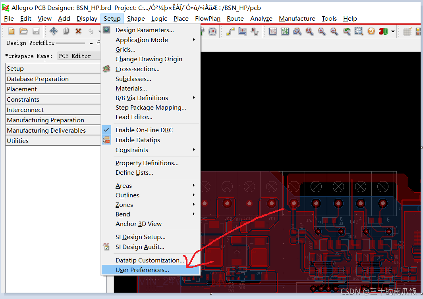The height and width of the screenshot is (299, 423).
Task: Click the New file icon
Action: tap(12, 31)
